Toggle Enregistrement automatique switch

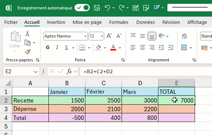(82, 8)
